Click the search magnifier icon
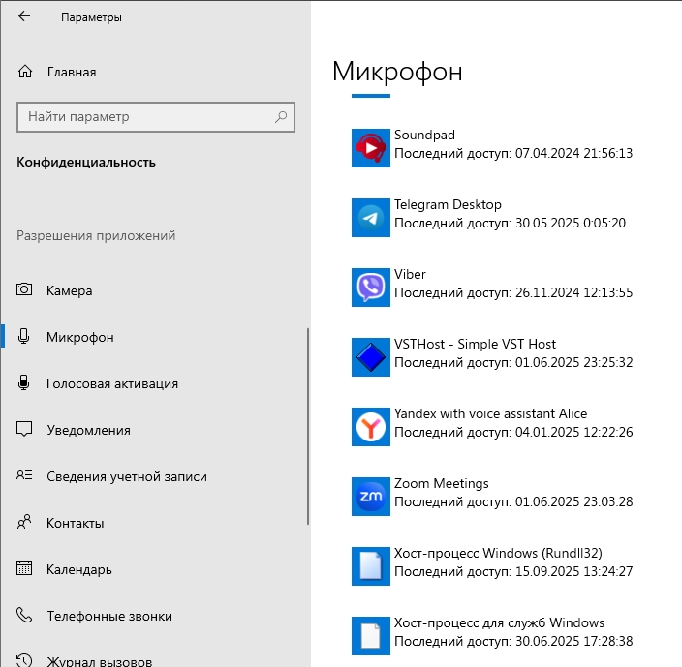 [x=281, y=117]
